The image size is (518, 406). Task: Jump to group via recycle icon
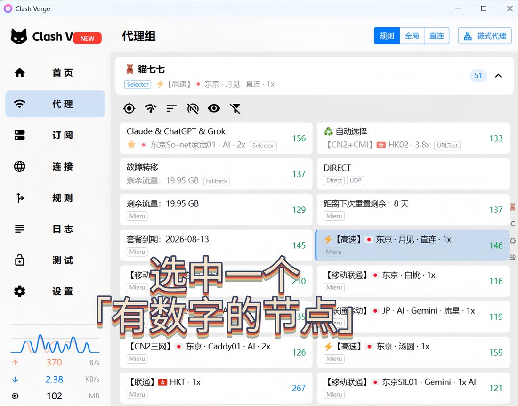513,241
